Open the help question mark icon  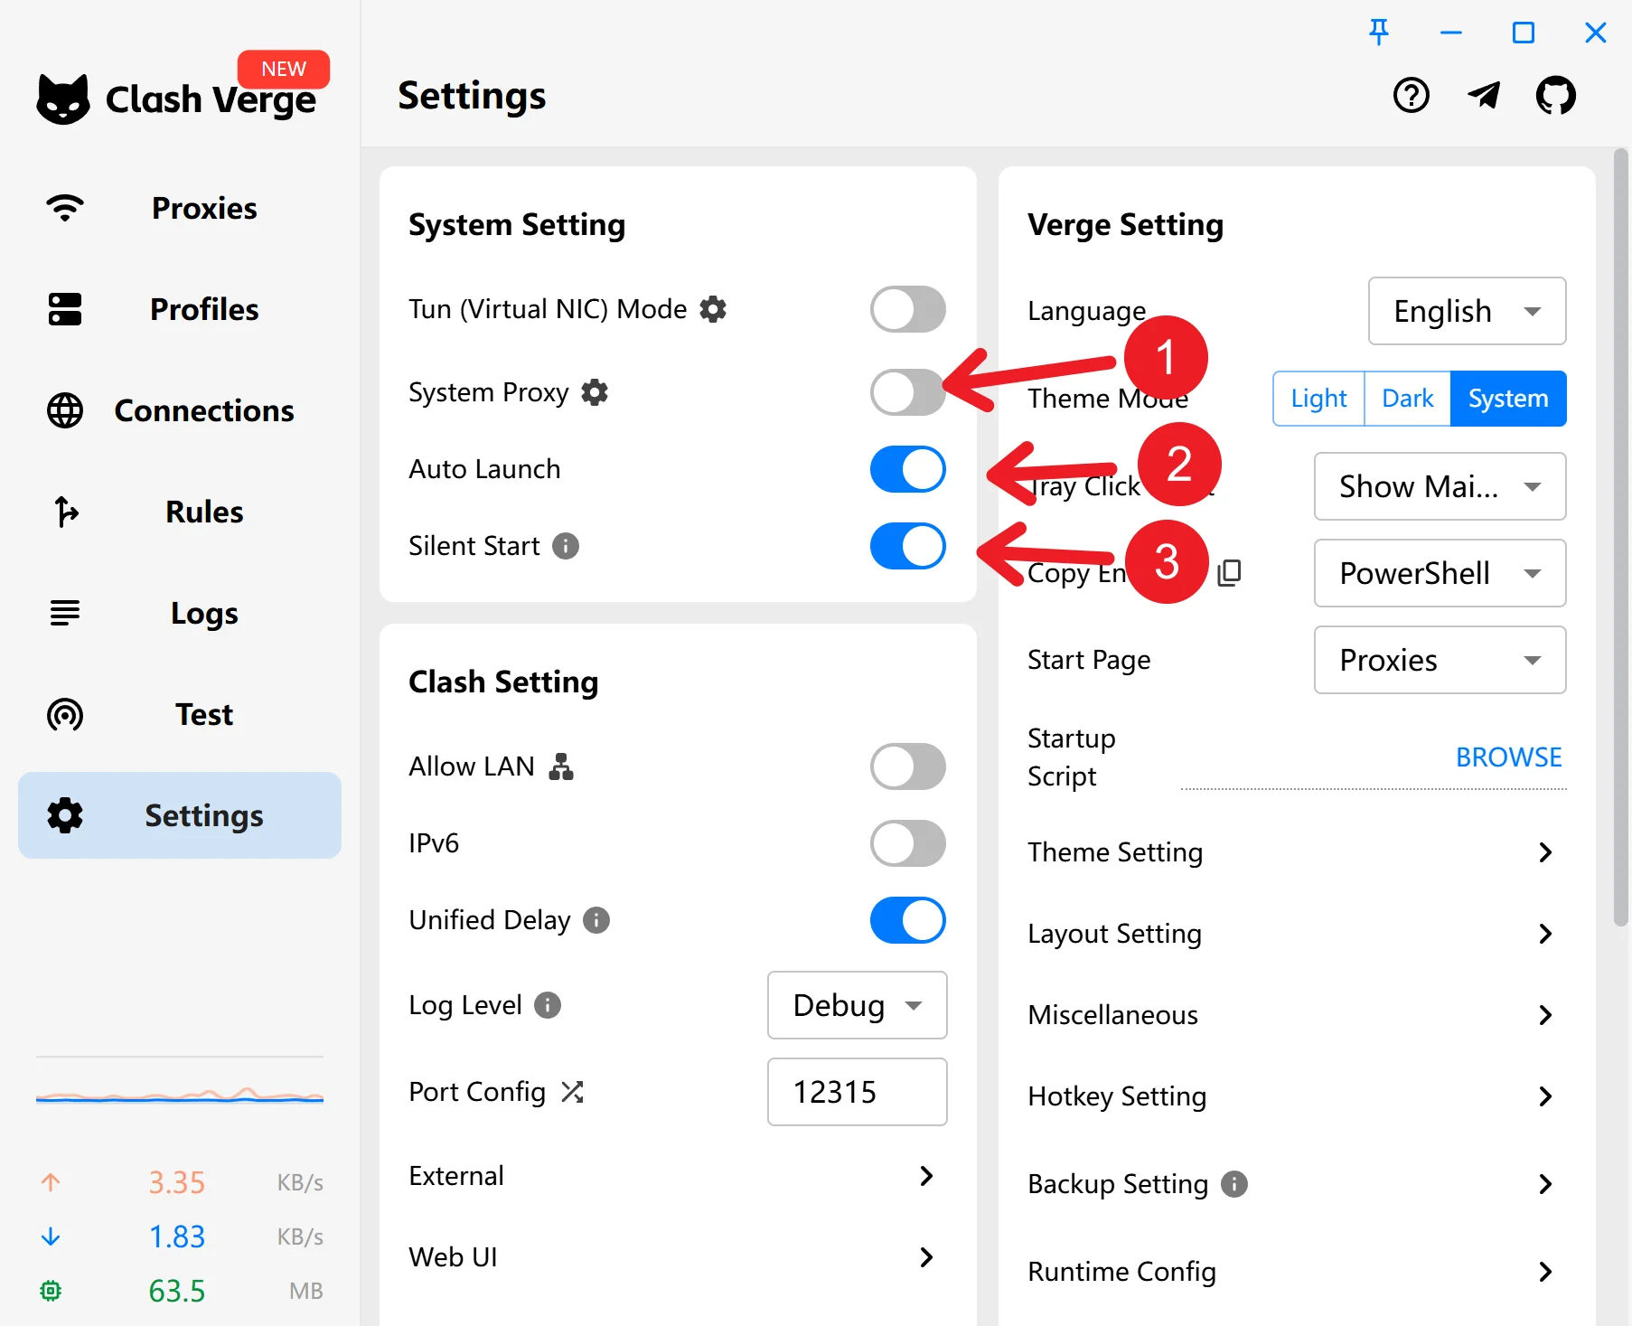click(1411, 95)
